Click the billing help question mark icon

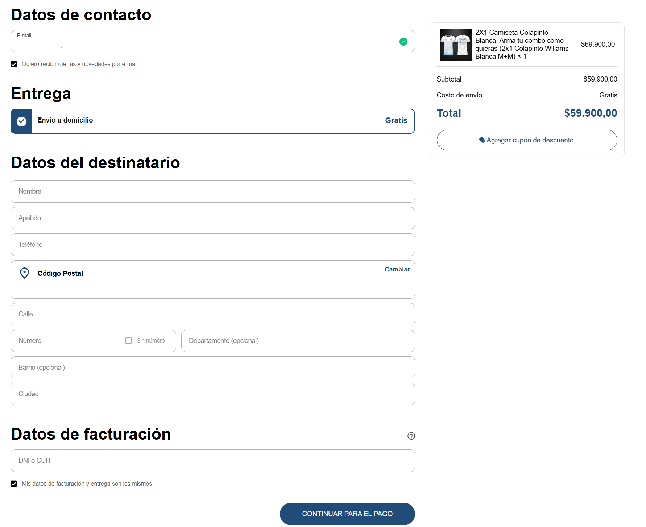(x=411, y=436)
